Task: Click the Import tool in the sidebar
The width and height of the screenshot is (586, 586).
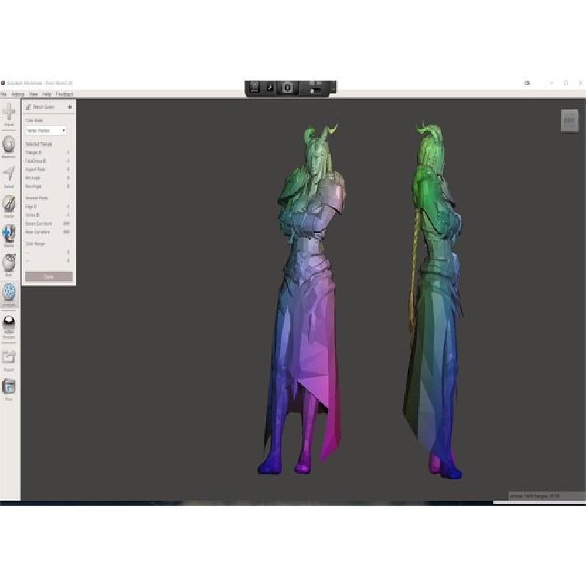Action: pos(10,112)
